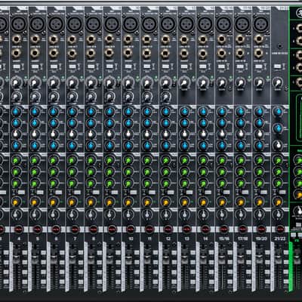
Task: Mute channel 4 with its red button
Action: point(19,230)
